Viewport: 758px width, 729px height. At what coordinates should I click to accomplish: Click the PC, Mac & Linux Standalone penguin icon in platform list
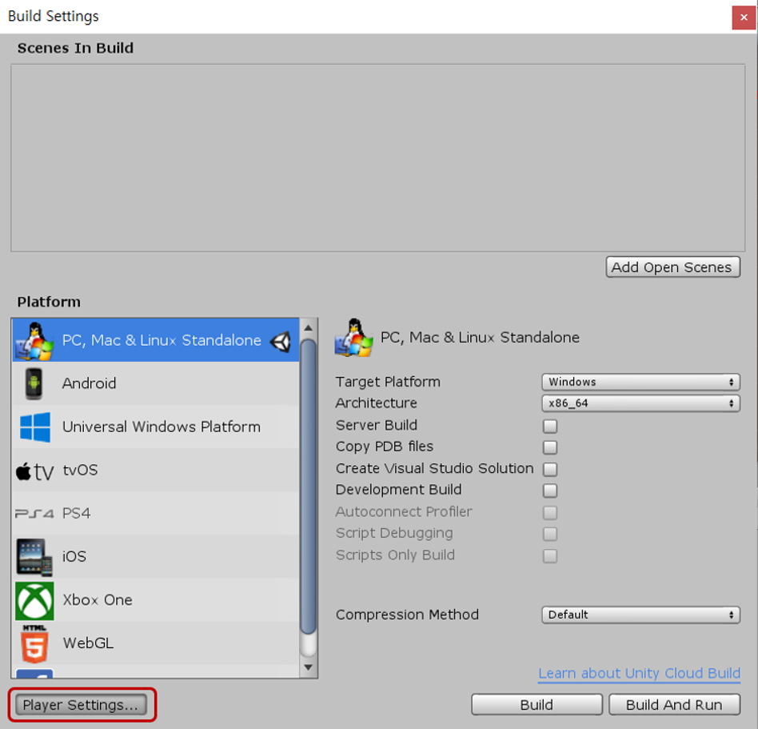pyautogui.click(x=34, y=341)
